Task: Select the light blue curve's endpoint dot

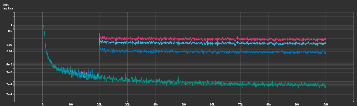Action: tap(325, 43)
